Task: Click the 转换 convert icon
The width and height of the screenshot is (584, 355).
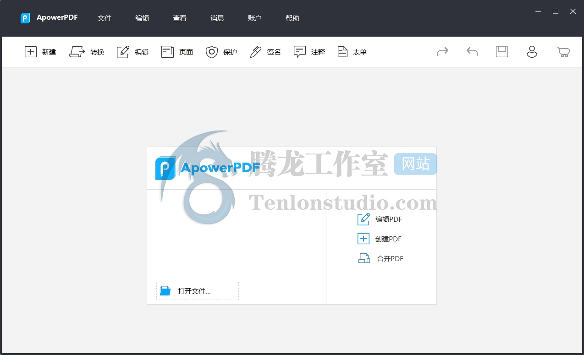Action: (77, 52)
